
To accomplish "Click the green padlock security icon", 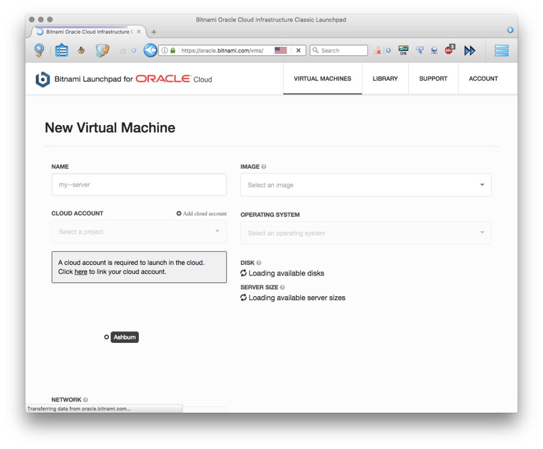I will click(x=173, y=50).
